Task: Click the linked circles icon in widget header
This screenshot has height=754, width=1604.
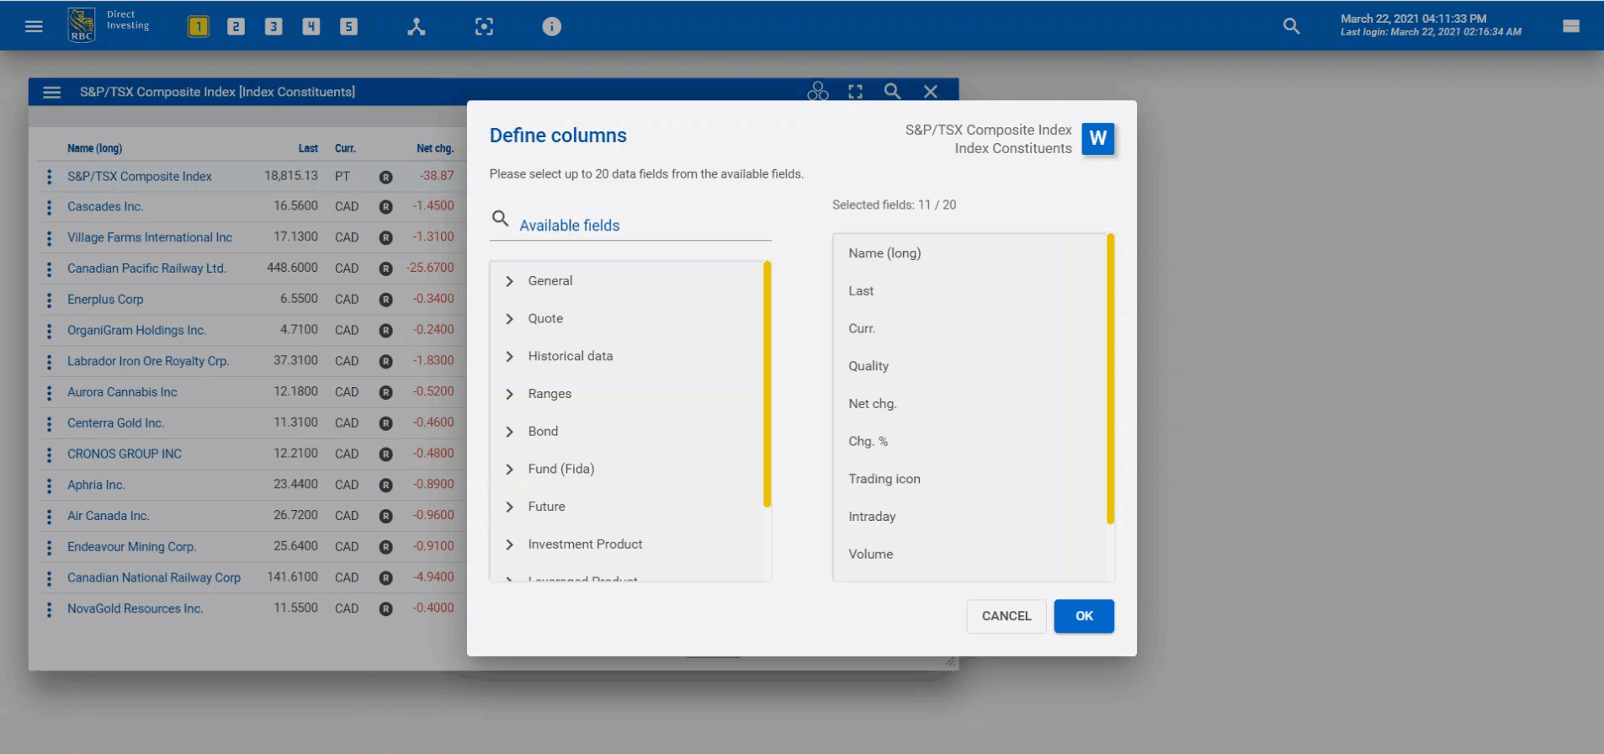Action: (x=818, y=92)
